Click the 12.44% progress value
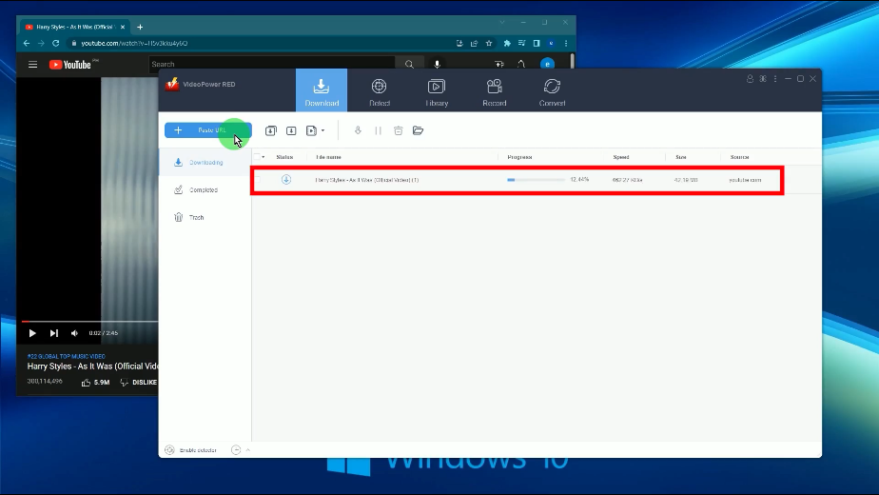 point(579,180)
